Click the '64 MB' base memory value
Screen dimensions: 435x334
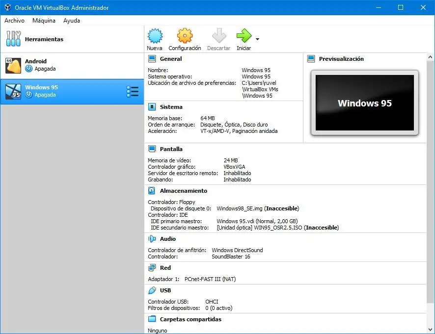[x=208, y=118]
